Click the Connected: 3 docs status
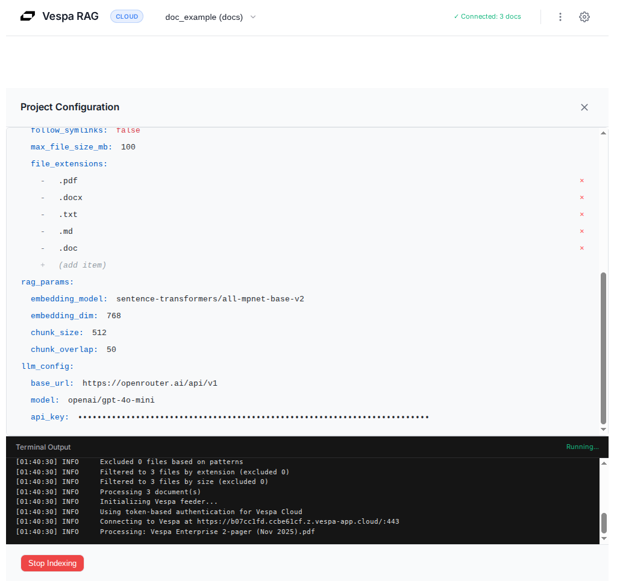The height and width of the screenshot is (581, 617). (487, 16)
